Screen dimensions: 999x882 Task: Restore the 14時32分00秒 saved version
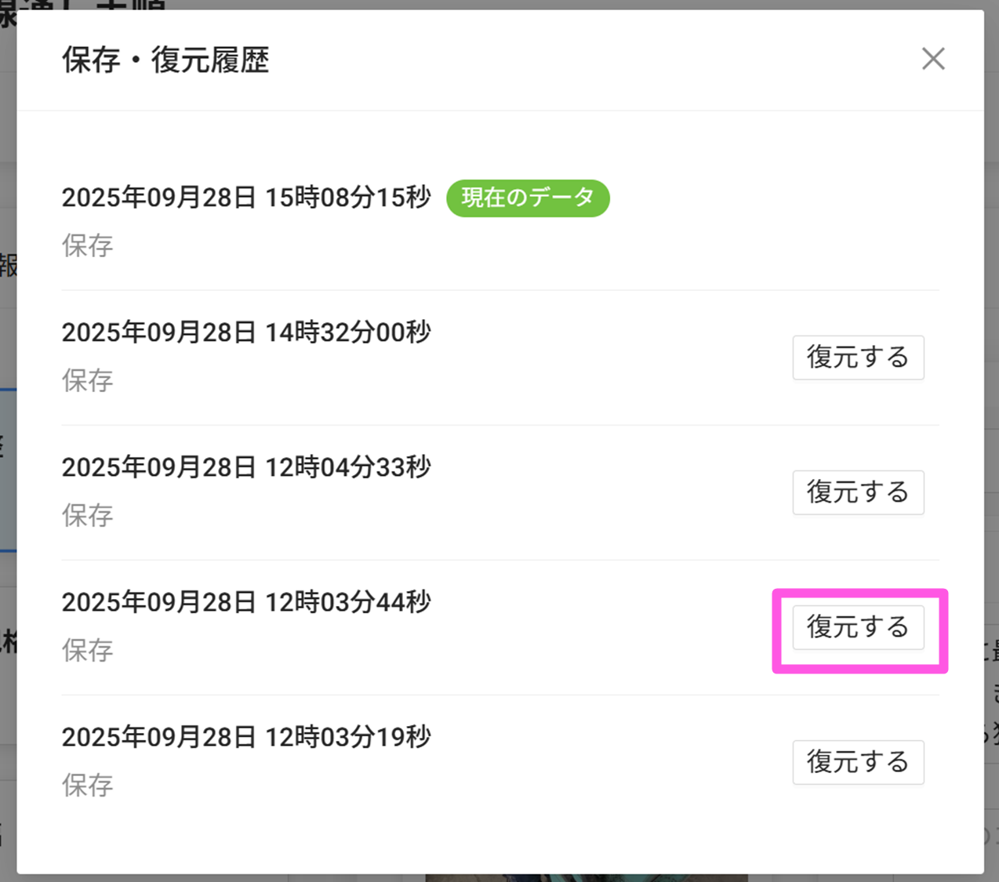point(858,358)
